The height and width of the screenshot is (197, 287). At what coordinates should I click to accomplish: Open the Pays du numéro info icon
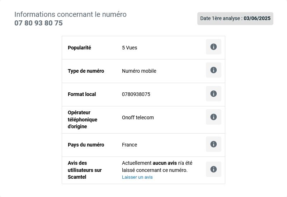coord(213,144)
